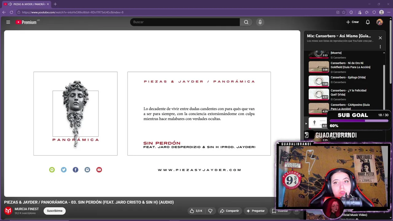Close the Mix playlist panel
Screen dimensions: 393x221
(380, 38)
